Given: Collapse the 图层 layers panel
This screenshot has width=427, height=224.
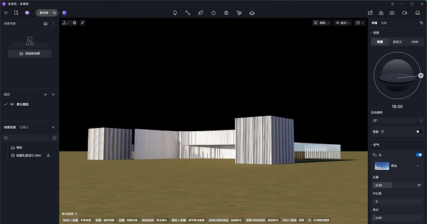Looking at the screenshot, I should [53, 95].
